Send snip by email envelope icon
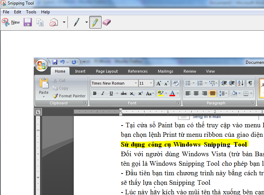This screenshot has height=195, width=264. (54, 22)
